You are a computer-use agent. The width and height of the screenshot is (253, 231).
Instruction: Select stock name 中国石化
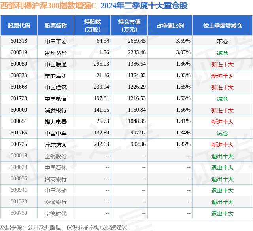pos(56,168)
